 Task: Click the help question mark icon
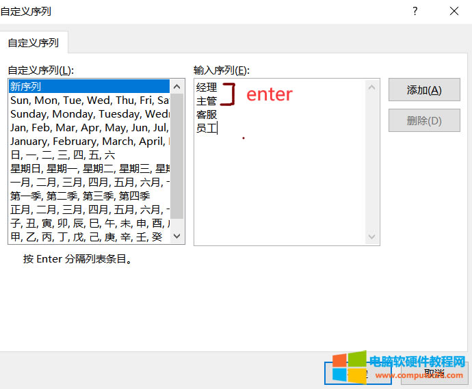(x=415, y=11)
